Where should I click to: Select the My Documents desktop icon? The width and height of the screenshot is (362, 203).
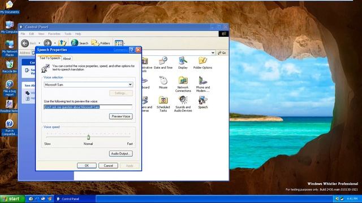coord(10,7)
